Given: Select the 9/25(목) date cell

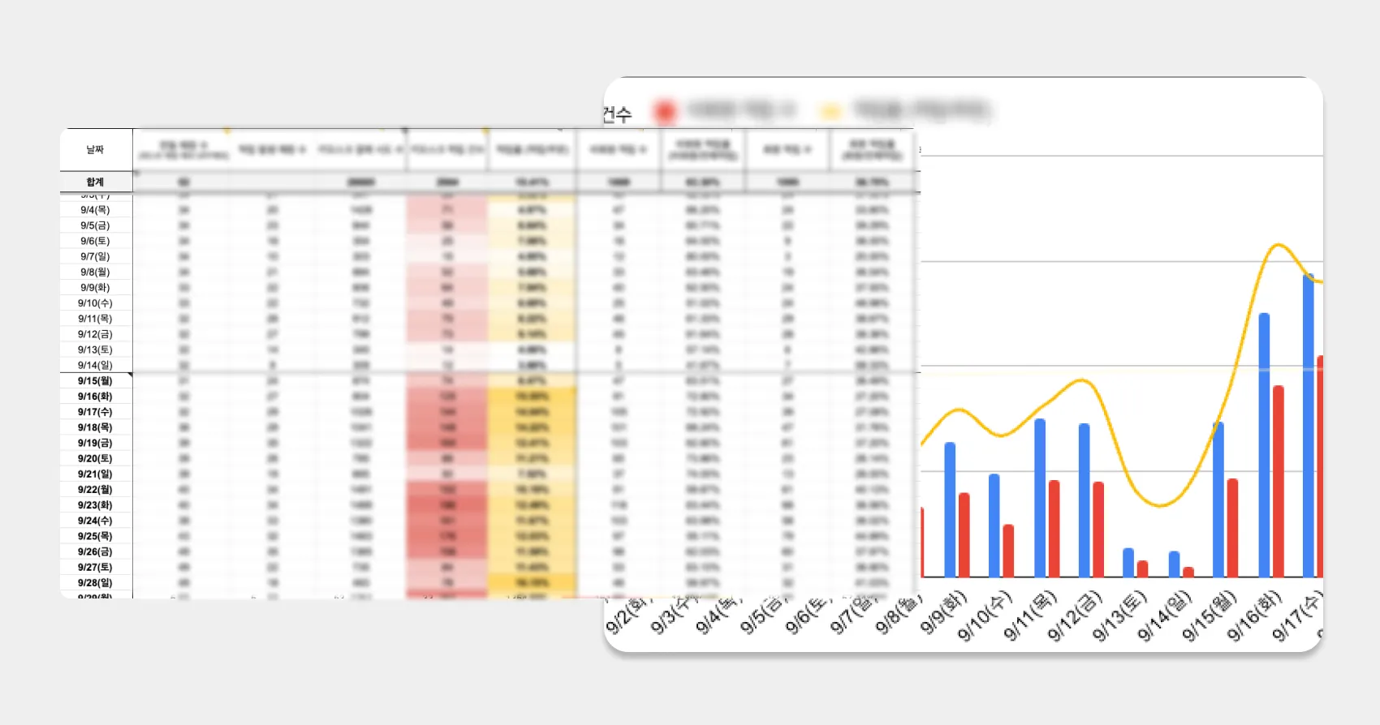Looking at the screenshot, I should click(96, 537).
